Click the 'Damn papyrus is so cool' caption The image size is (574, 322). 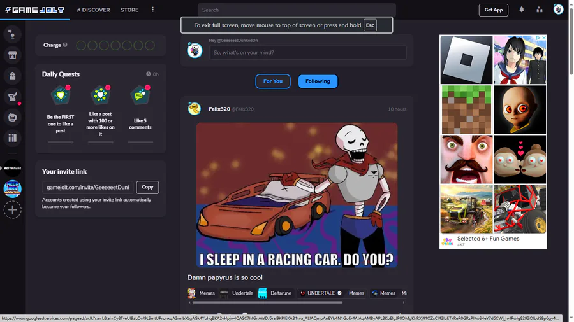[x=224, y=277]
